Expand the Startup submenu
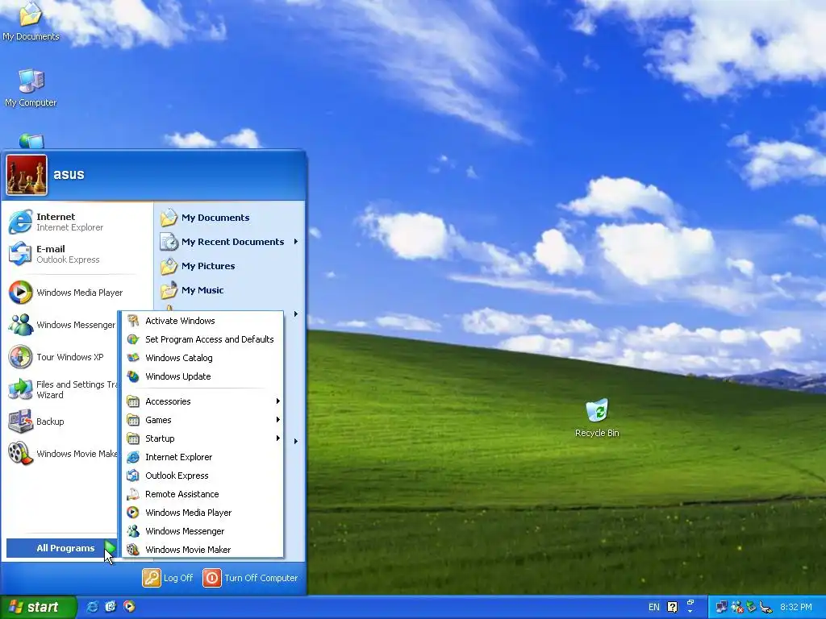This screenshot has width=826, height=619. coord(202,438)
